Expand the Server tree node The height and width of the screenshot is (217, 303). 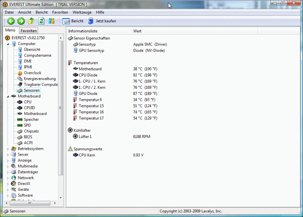(x=8, y=155)
